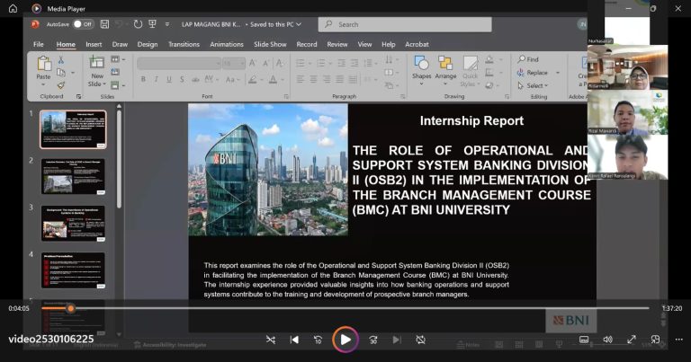
Task: Open the Acrobat tab
Action: tap(417, 44)
